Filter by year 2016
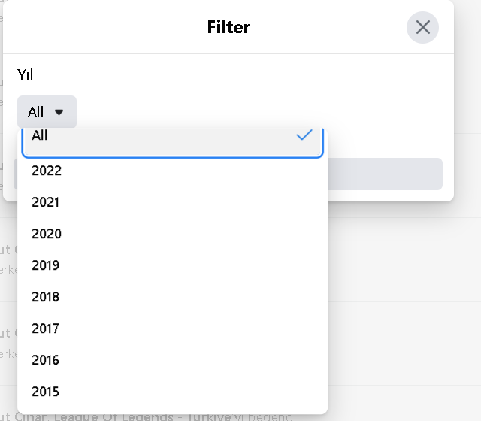The height and width of the screenshot is (421, 481). click(172, 360)
